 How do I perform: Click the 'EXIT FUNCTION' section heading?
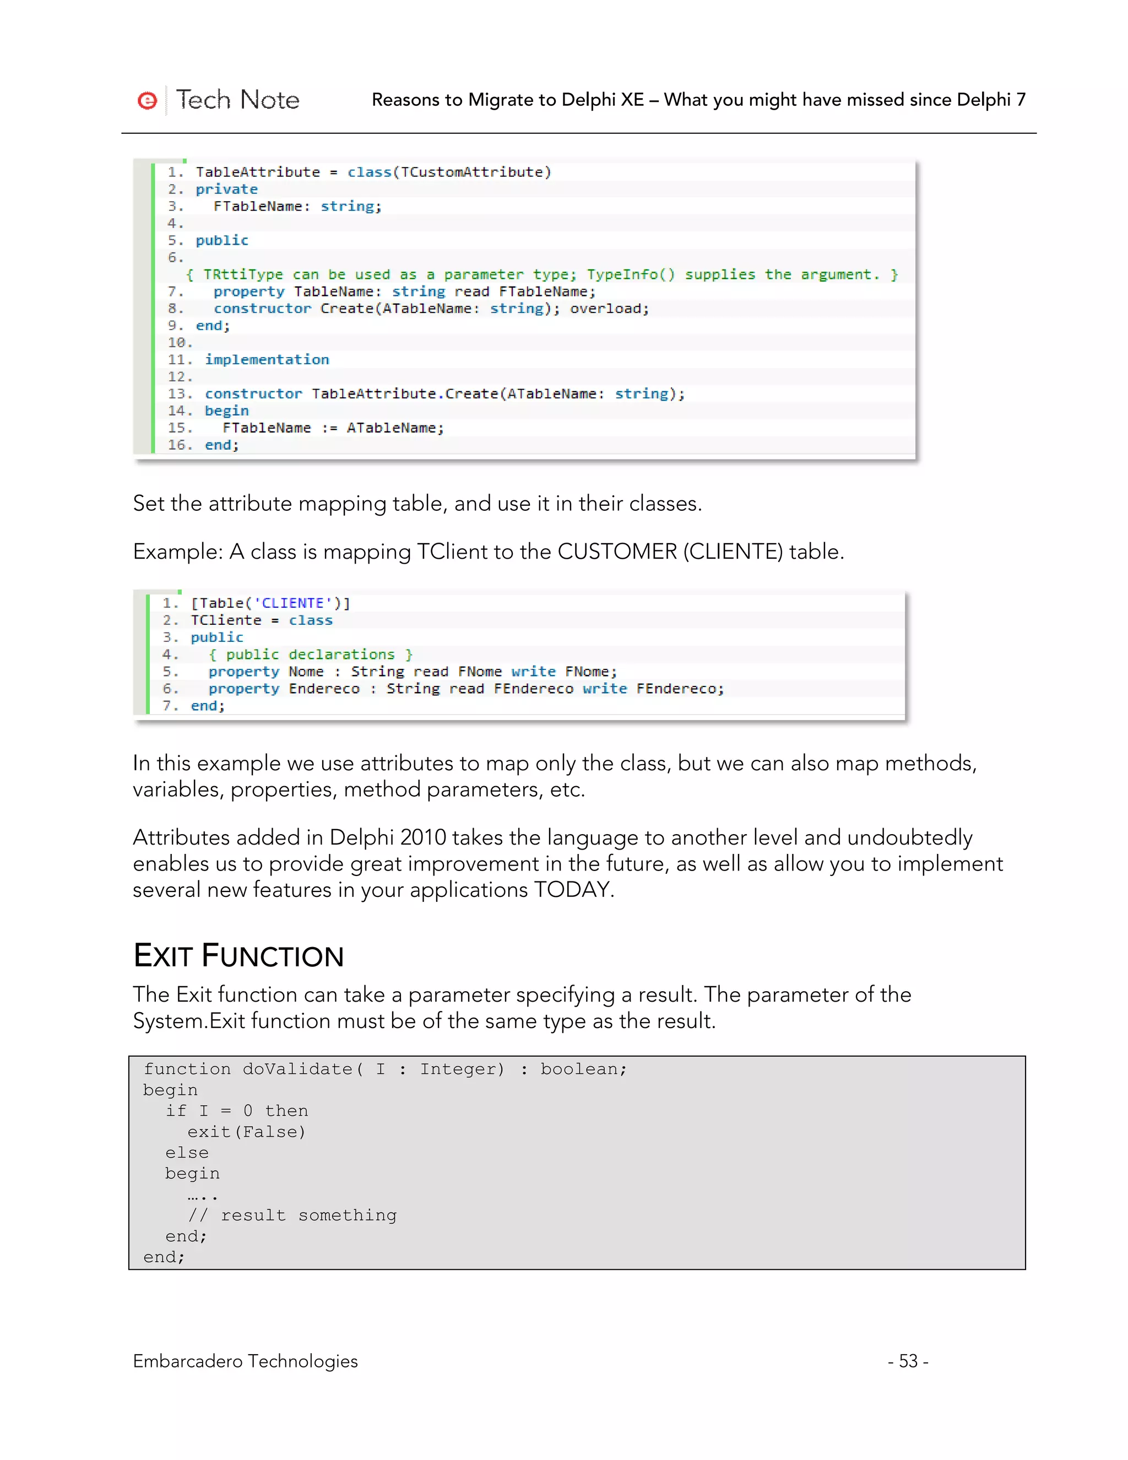[x=238, y=955]
